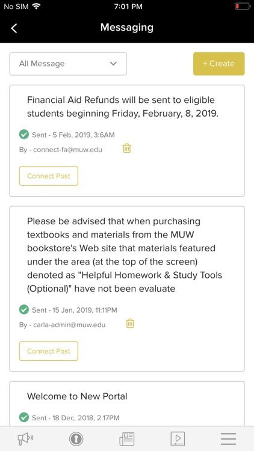Tap the + Create button
Viewport: 254px width, 451px height.
[x=219, y=64]
